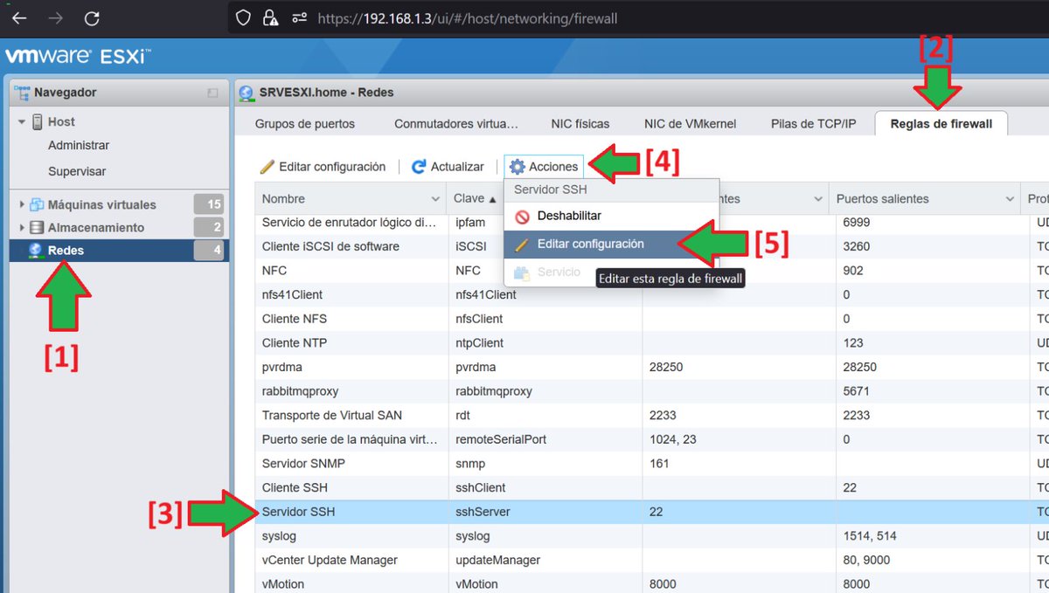
Task: Open the Pilas de TCP/IP tab
Action: [814, 124]
